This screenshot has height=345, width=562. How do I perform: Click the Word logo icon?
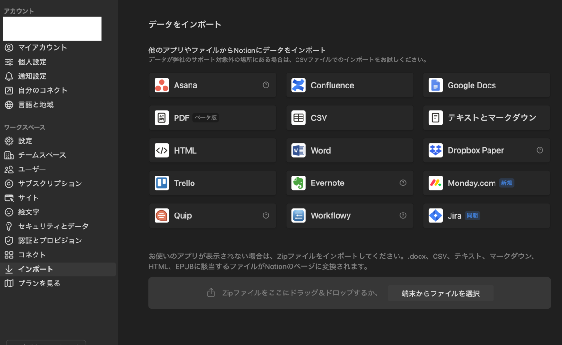click(298, 150)
